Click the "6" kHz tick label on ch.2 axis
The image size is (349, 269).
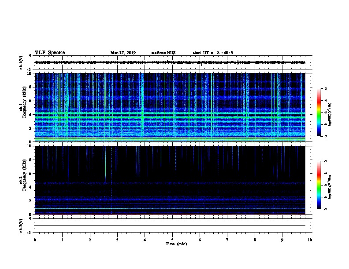point(30,174)
